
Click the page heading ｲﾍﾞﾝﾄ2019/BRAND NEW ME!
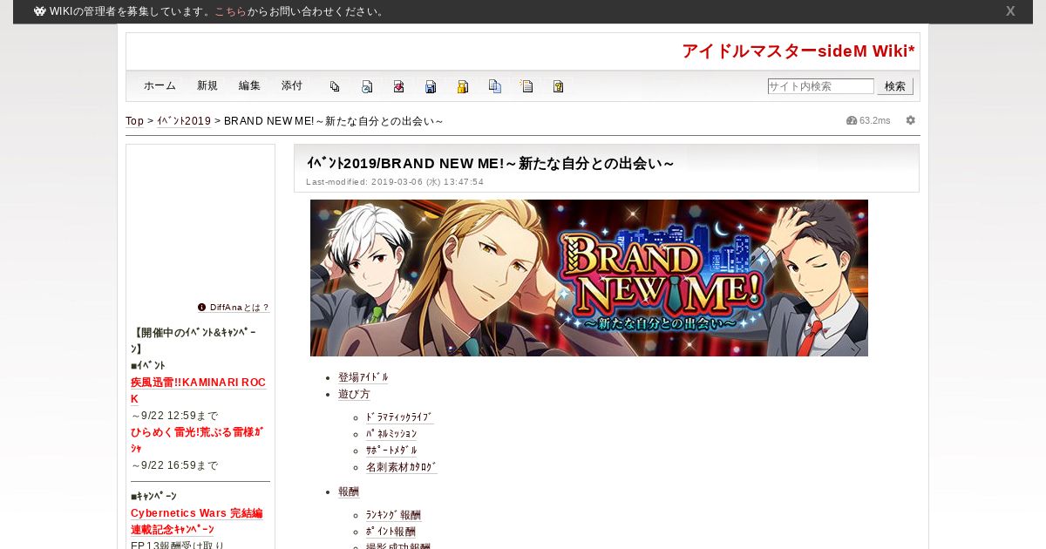[x=490, y=163]
